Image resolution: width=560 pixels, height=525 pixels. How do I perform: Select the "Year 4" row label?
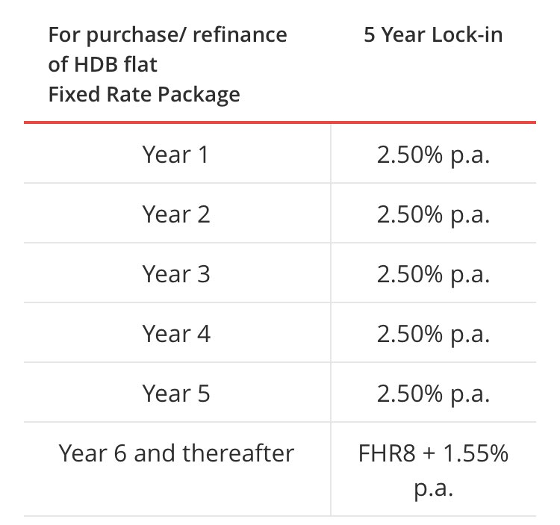(176, 334)
